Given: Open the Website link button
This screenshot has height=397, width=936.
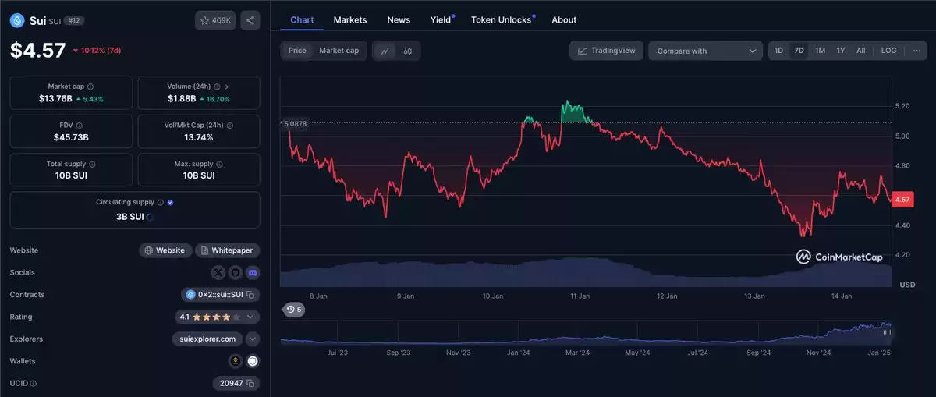Looking at the screenshot, I should (x=165, y=250).
